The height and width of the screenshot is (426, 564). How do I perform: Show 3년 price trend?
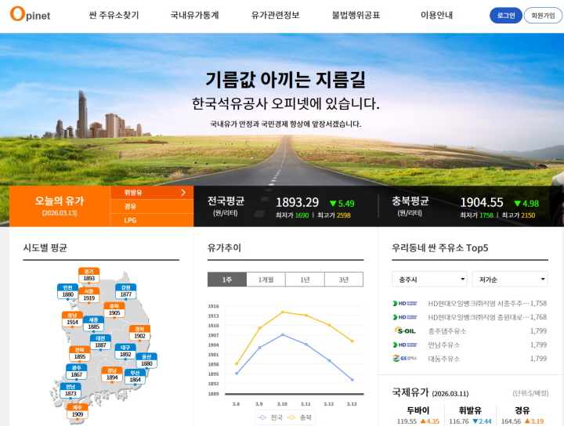tap(344, 280)
